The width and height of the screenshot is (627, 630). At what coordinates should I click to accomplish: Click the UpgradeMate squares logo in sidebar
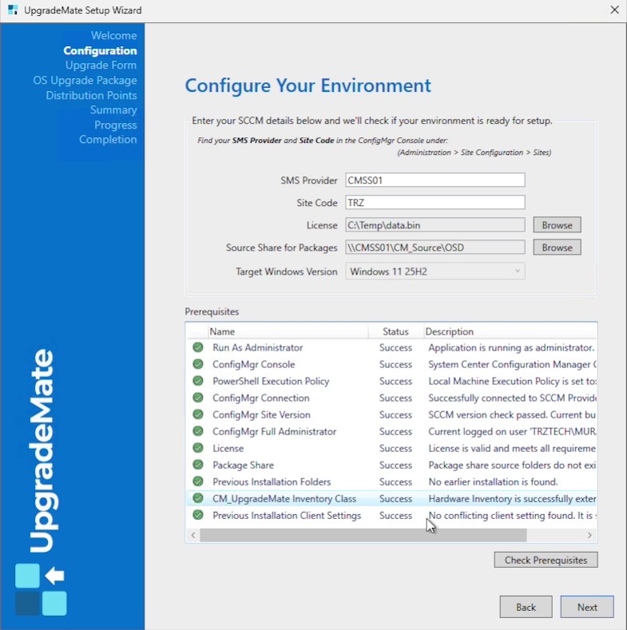coord(41,589)
